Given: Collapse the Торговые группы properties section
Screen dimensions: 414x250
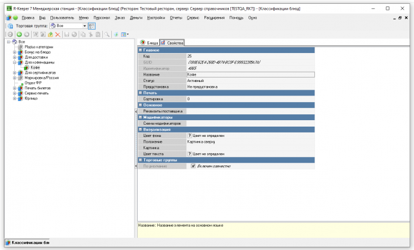Looking at the screenshot, I should point(140,160).
